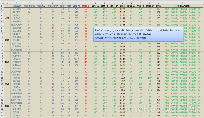The height and width of the screenshot is (118, 204).
Task: Select column R header
Action: 182,3
